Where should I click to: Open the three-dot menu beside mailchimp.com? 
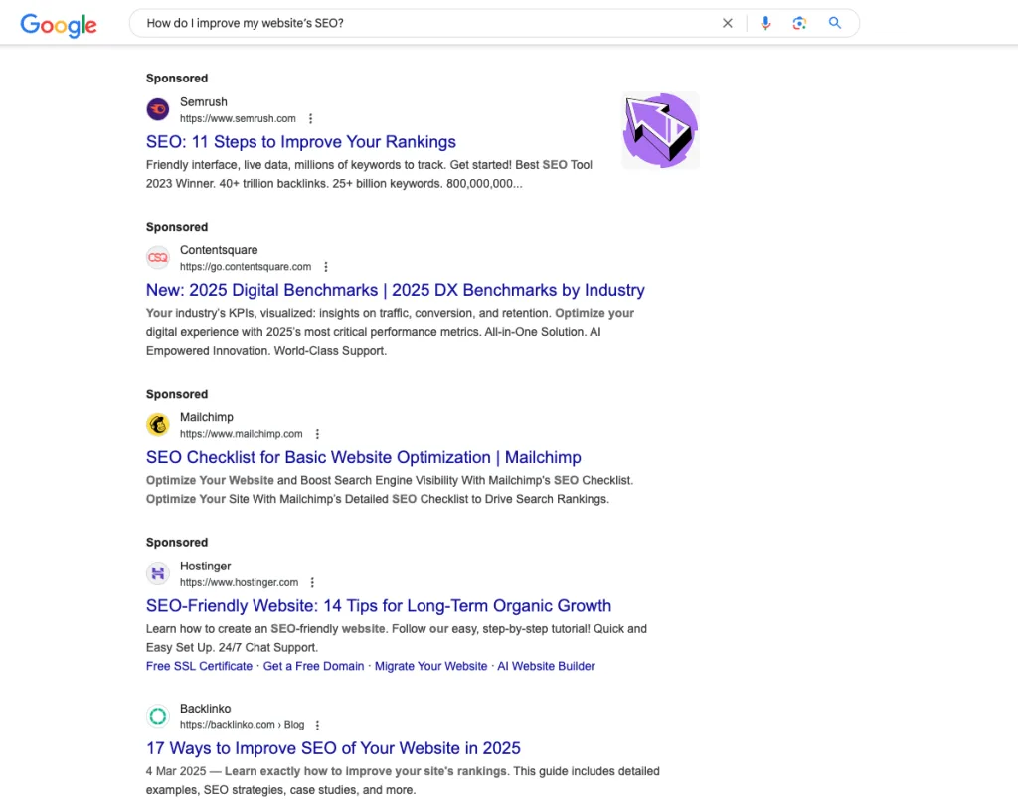tap(317, 434)
